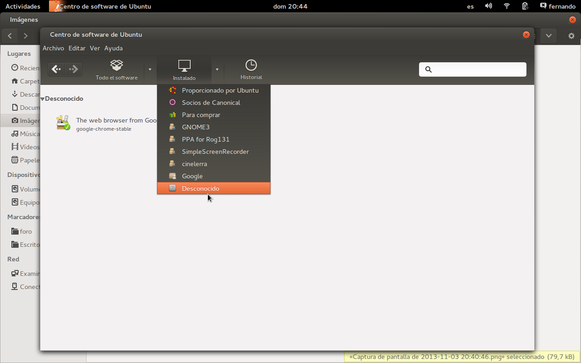Go back in Software Center
581x363 pixels.
(56, 69)
